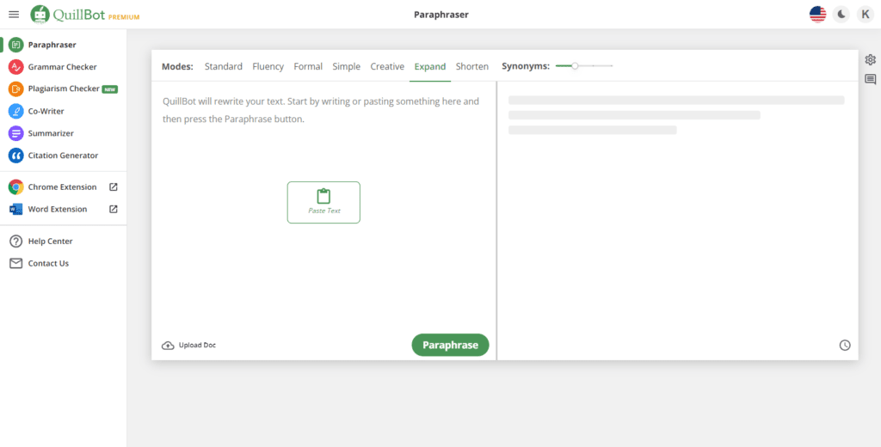Select the Simple mode tab

[346, 66]
